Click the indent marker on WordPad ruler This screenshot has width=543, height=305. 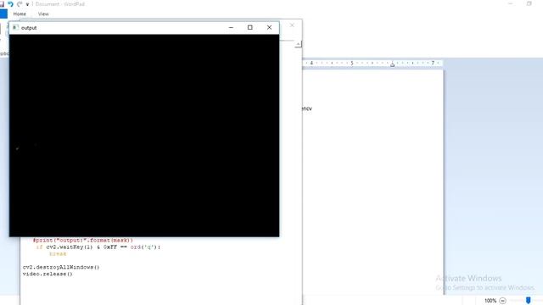point(392,64)
